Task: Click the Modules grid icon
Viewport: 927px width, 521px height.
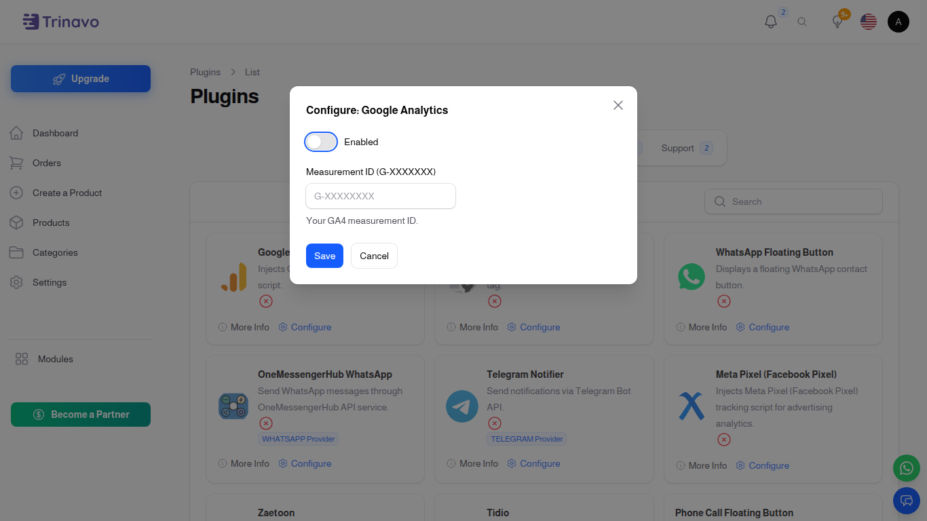Action: pos(22,359)
